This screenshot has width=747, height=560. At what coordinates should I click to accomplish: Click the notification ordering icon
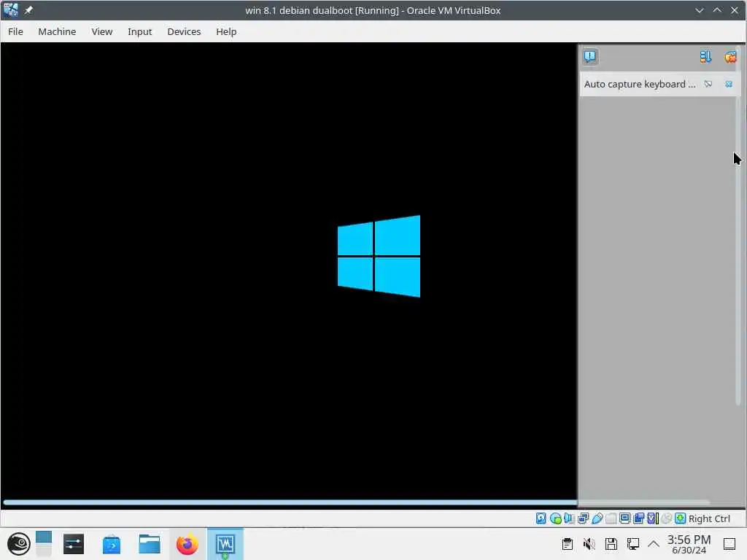tap(705, 57)
